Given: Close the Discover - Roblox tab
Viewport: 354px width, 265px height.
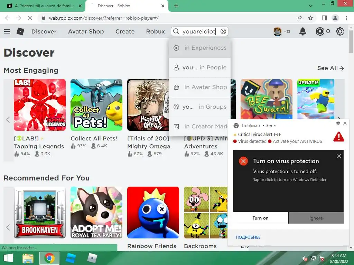Looking at the screenshot, I should (163, 6).
